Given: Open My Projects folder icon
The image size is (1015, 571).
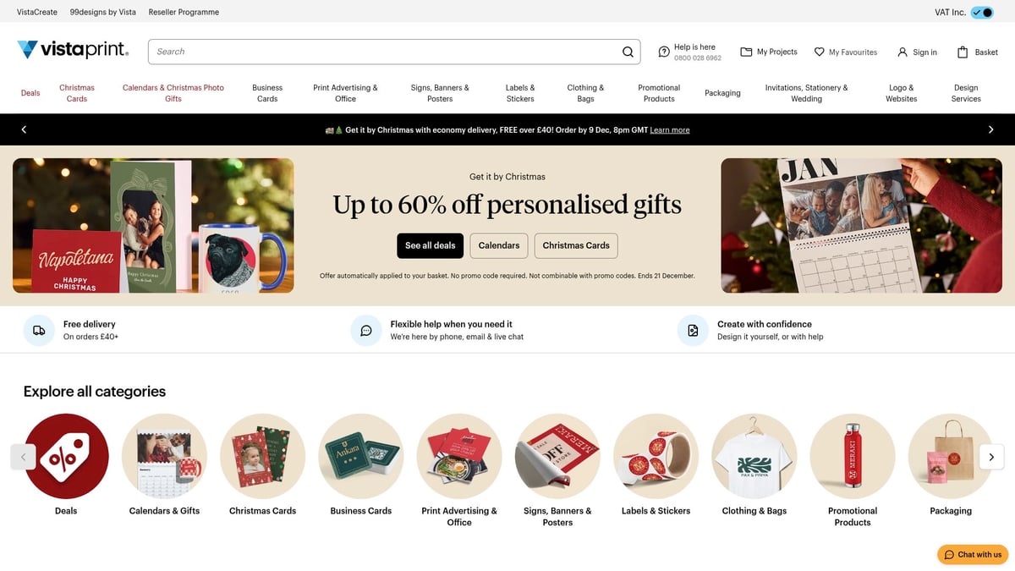Looking at the screenshot, I should (x=746, y=52).
